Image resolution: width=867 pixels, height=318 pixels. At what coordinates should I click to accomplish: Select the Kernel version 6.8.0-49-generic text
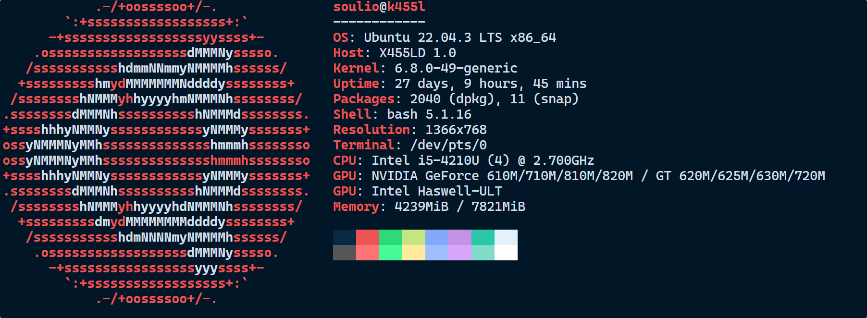point(456,68)
